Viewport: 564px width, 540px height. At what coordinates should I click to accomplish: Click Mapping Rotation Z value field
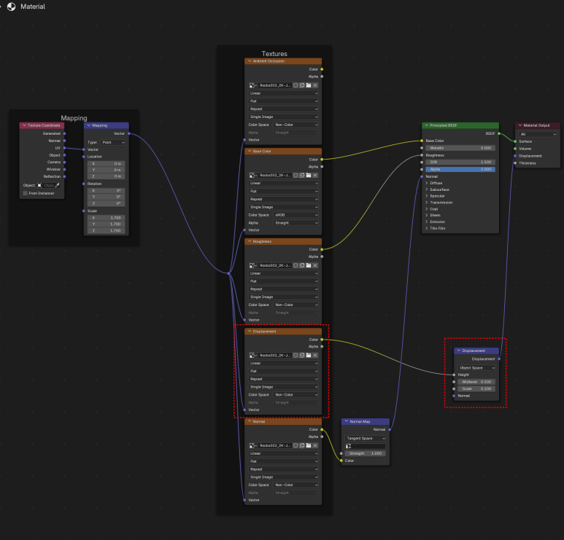pos(106,203)
